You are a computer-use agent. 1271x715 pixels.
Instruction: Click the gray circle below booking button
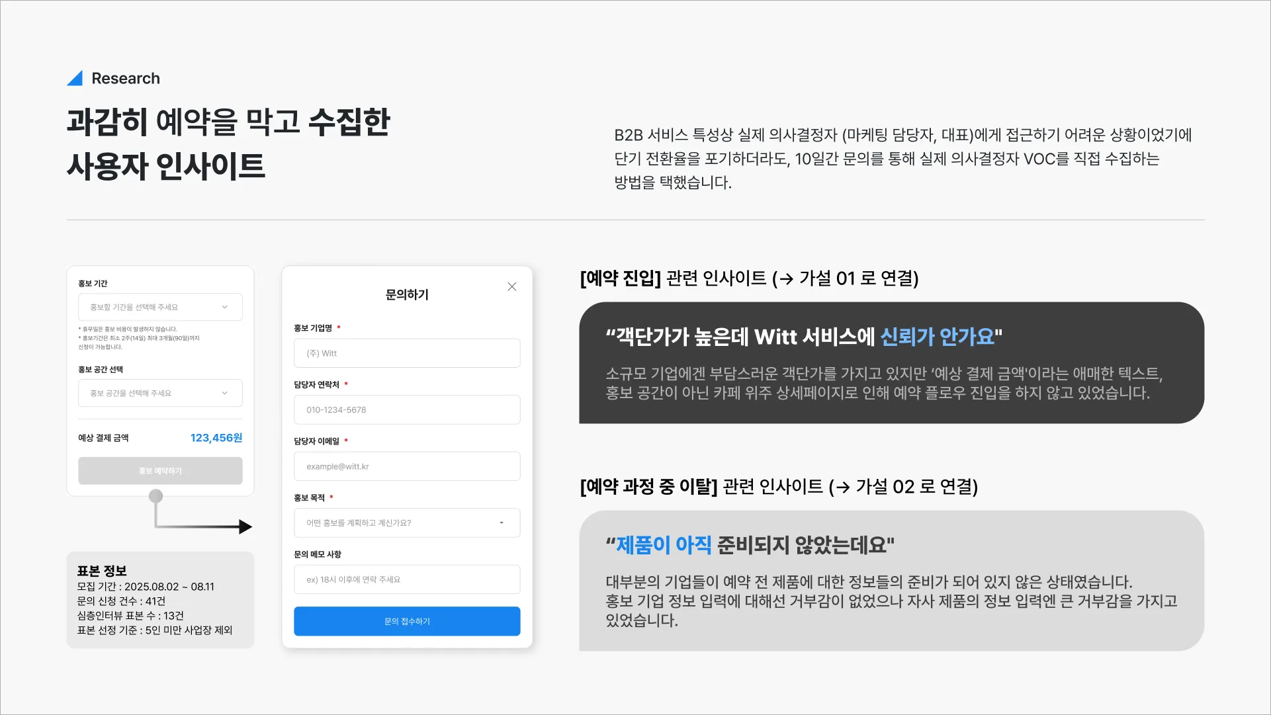(x=155, y=496)
